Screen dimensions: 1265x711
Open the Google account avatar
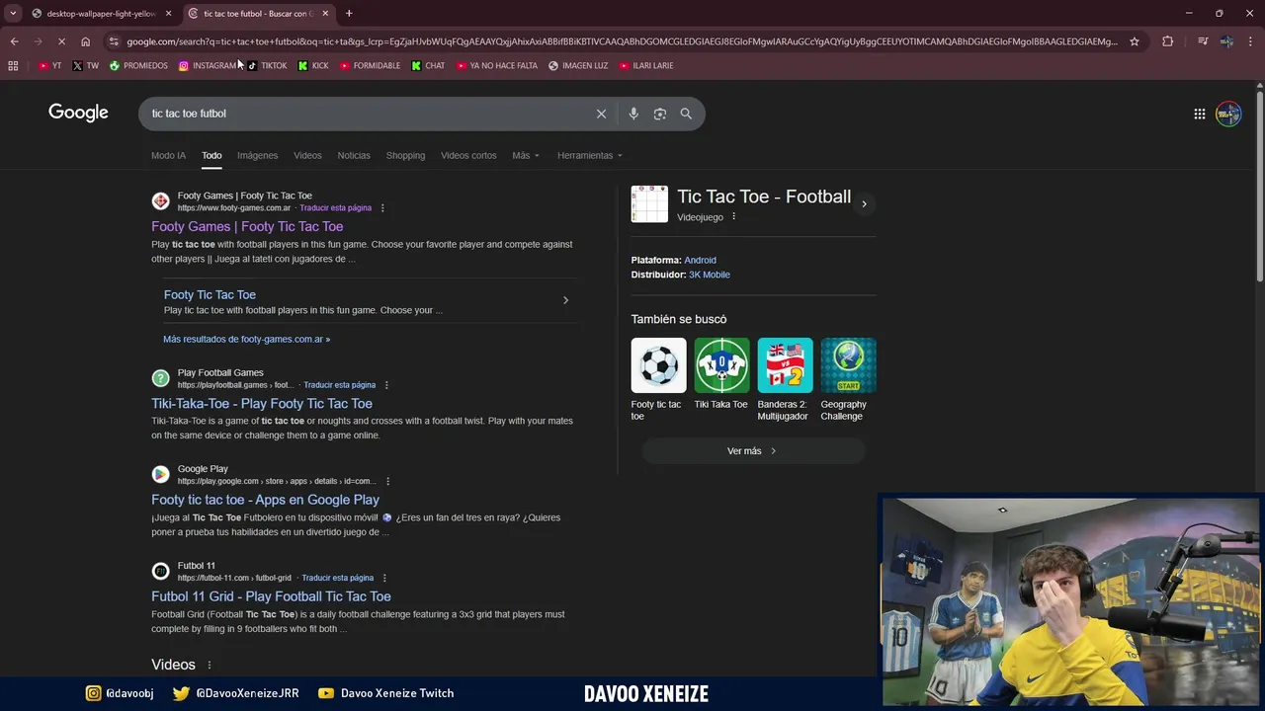pos(1228,114)
